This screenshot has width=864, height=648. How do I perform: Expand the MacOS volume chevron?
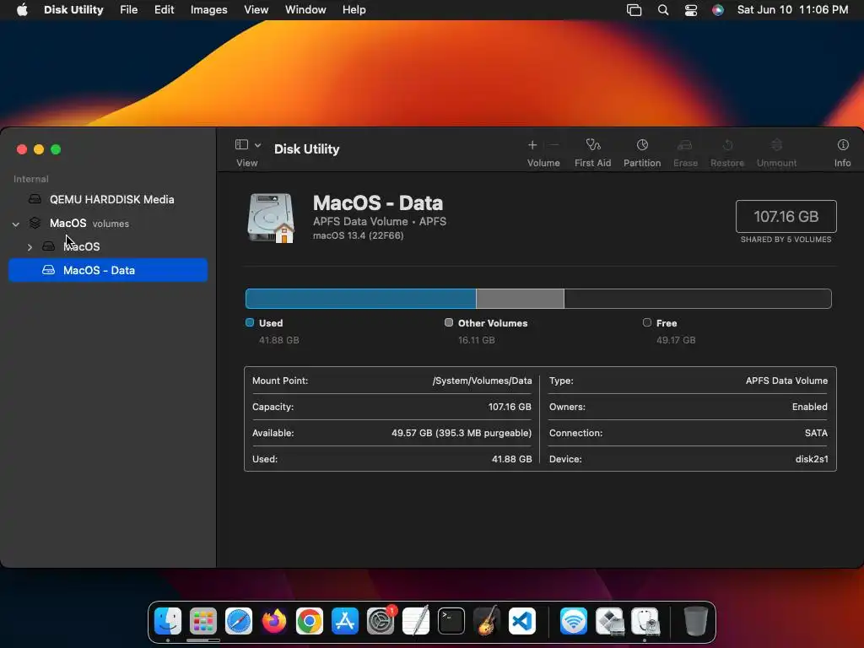point(30,247)
